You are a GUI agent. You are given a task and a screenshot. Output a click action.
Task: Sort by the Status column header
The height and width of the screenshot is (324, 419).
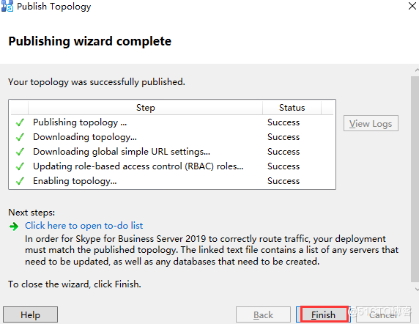(292, 108)
